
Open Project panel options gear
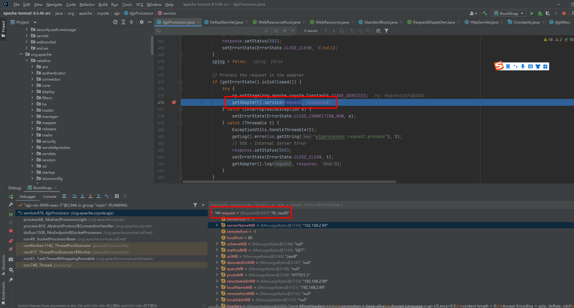tap(142, 22)
